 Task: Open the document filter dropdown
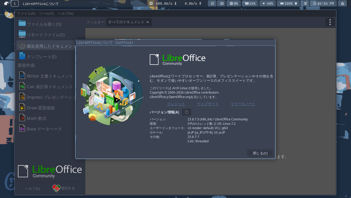(129, 22)
